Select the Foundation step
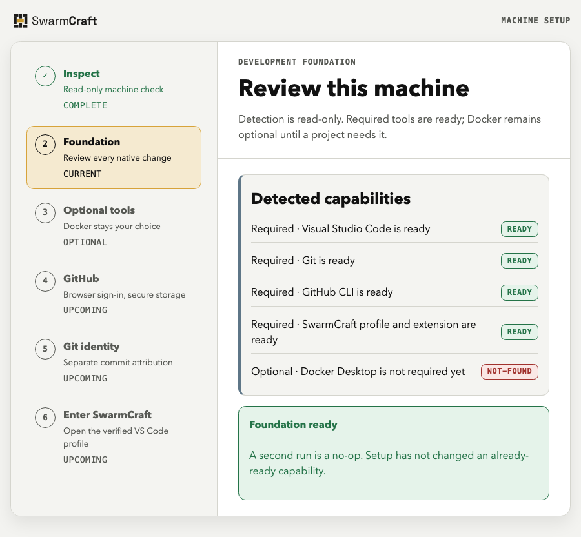Viewport: 581px width, 537px height. tap(114, 157)
